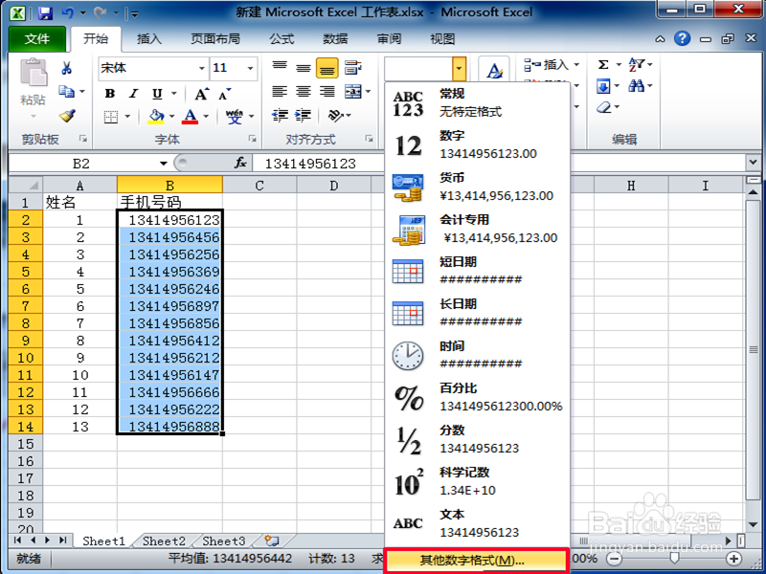Switch to the Sheet3 worksheet tab

pos(224,541)
